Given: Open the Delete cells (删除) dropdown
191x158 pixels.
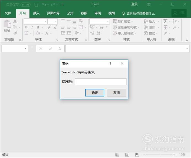Looking at the screenshot, I should pos(152,27).
